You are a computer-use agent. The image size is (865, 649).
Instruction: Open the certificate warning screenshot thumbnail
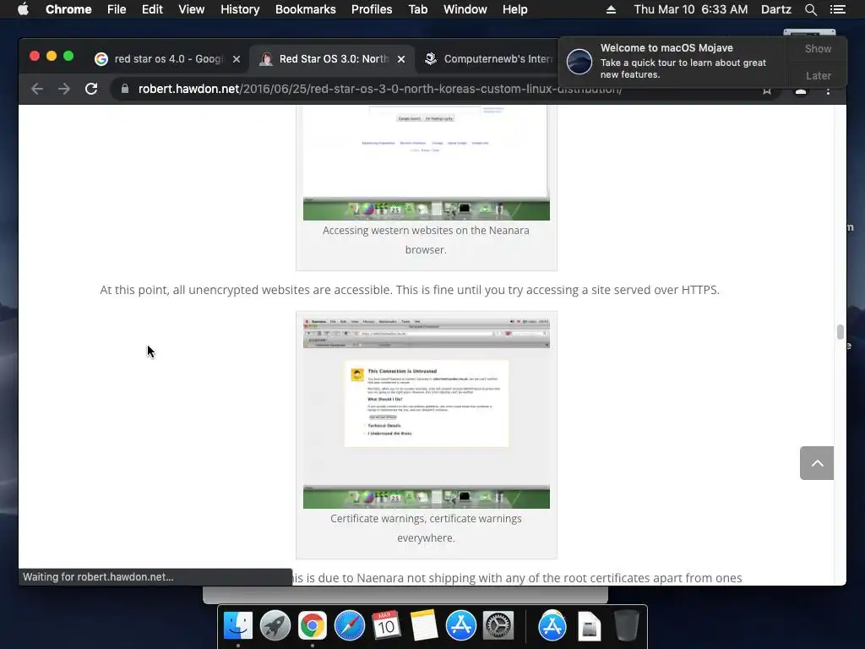click(427, 412)
